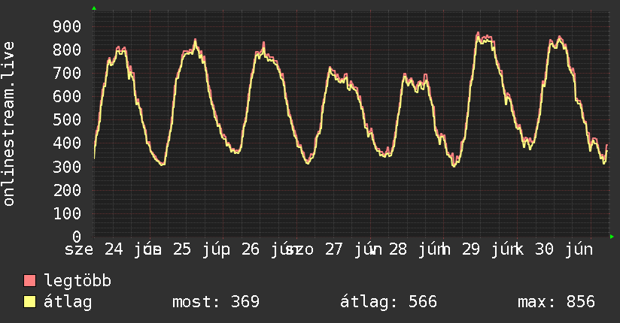Click the legtöbb legend label

point(77,281)
